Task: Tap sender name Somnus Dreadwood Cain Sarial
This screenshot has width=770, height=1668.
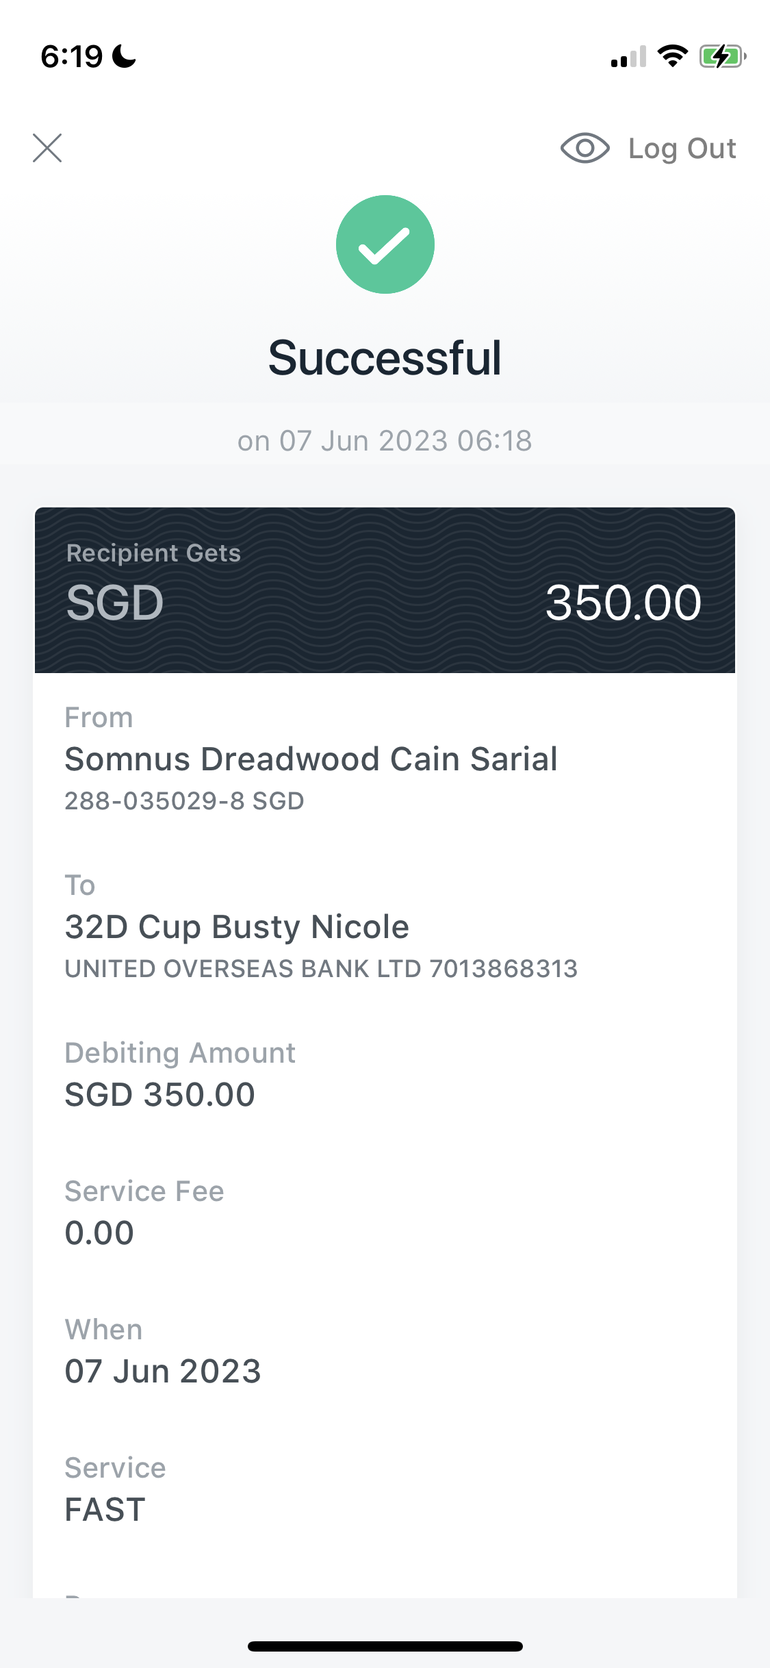Action: 311,759
